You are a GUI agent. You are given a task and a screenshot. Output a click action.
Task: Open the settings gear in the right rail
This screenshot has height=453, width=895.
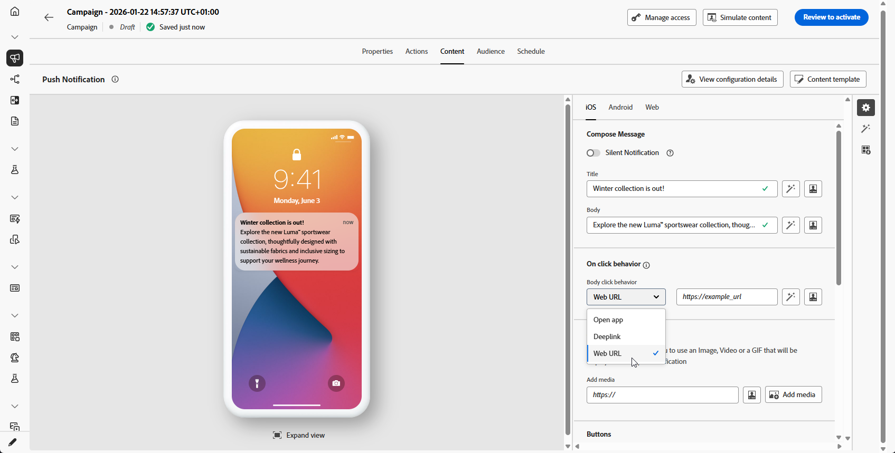(x=866, y=108)
